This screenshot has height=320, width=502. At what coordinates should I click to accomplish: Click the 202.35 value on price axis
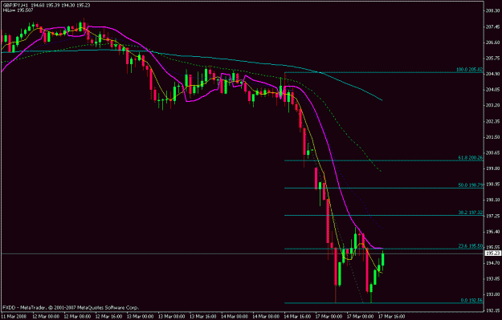(493, 121)
